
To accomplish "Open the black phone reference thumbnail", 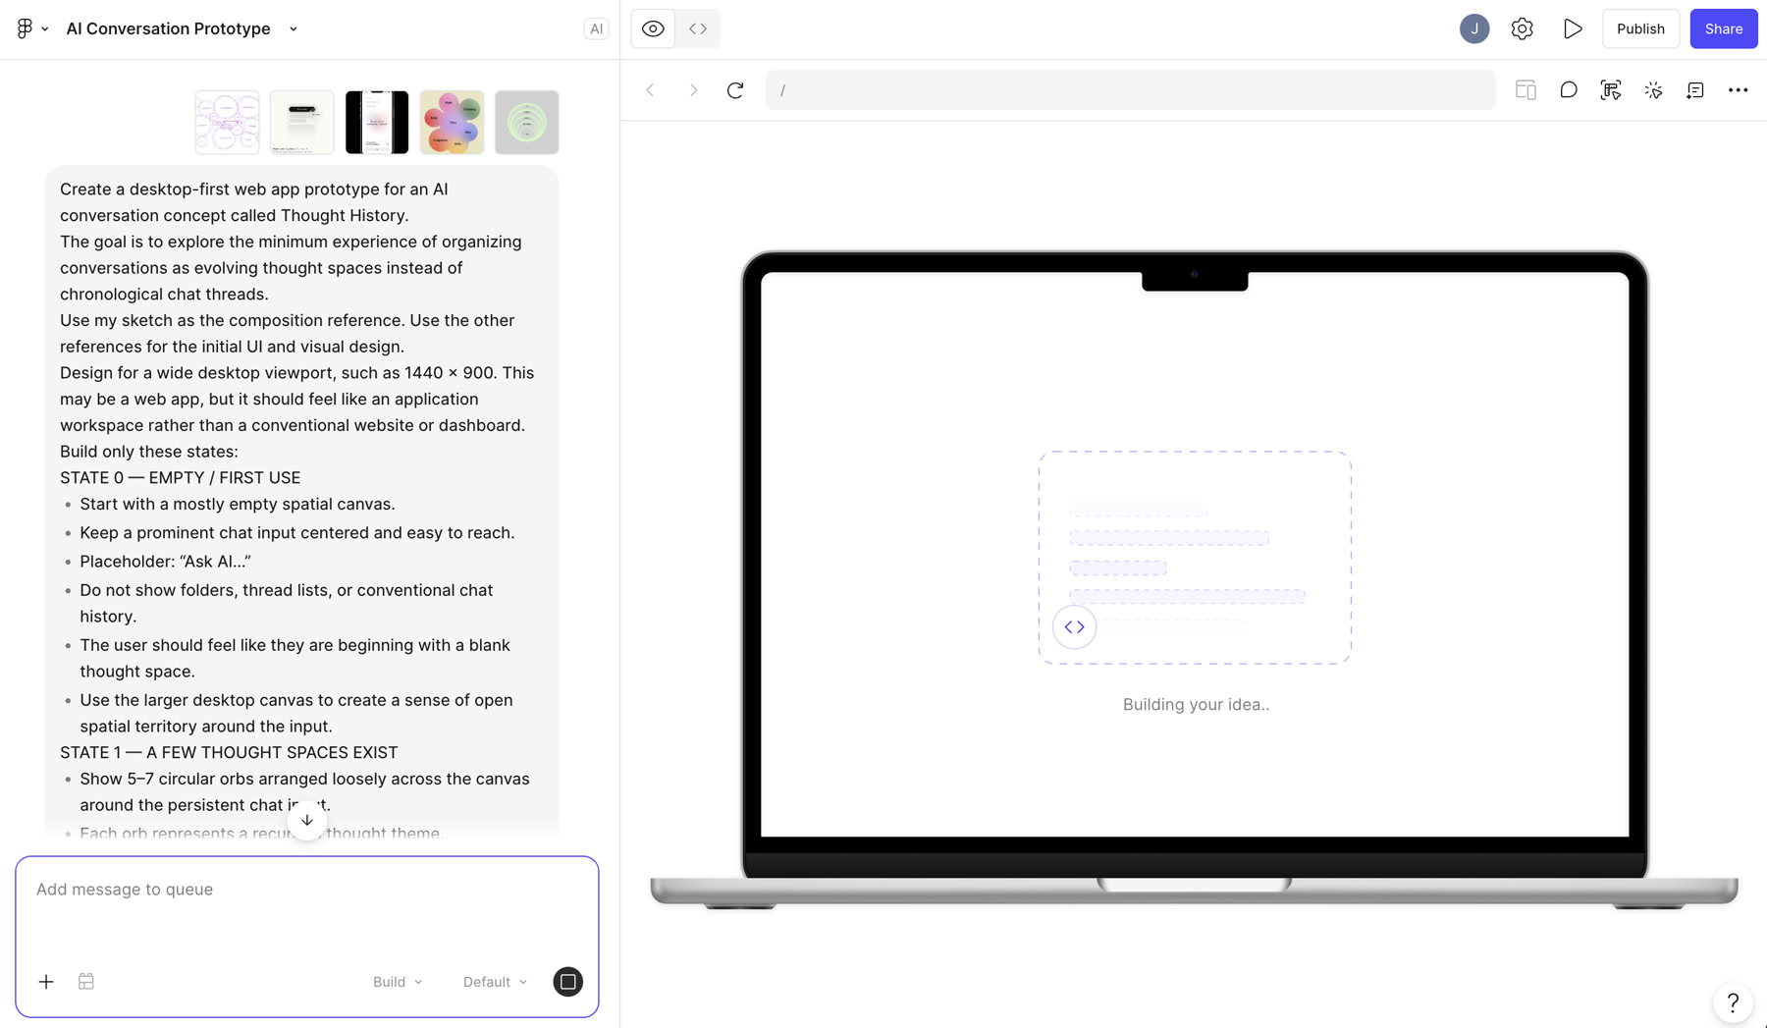I will (x=377, y=123).
